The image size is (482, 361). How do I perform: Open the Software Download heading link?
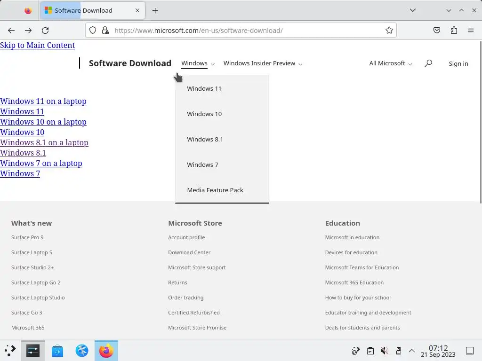coord(130,63)
